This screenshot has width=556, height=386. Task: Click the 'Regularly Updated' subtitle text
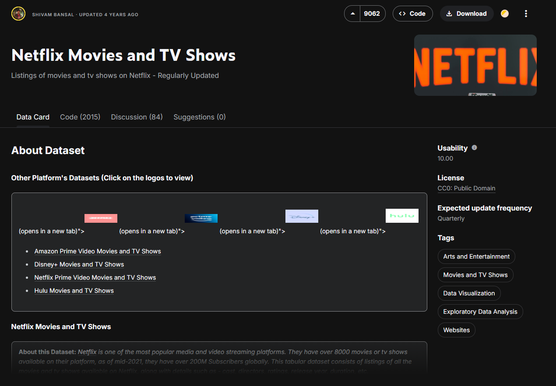[188, 75]
